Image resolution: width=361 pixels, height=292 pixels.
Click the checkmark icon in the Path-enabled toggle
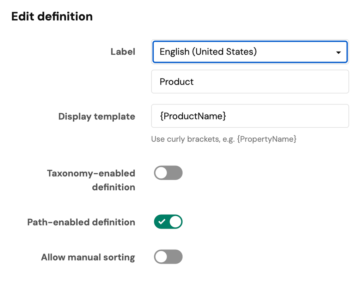click(x=161, y=222)
